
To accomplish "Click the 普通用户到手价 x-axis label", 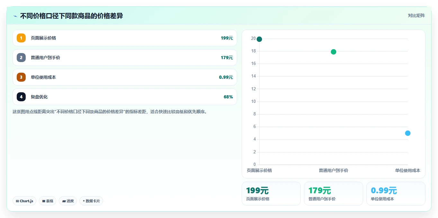I will point(334,170).
